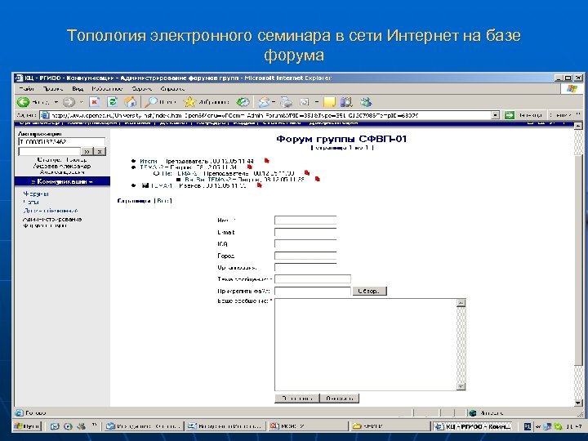Open Search with magnifier icon
The height and width of the screenshot is (441, 588).
(152, 102)
